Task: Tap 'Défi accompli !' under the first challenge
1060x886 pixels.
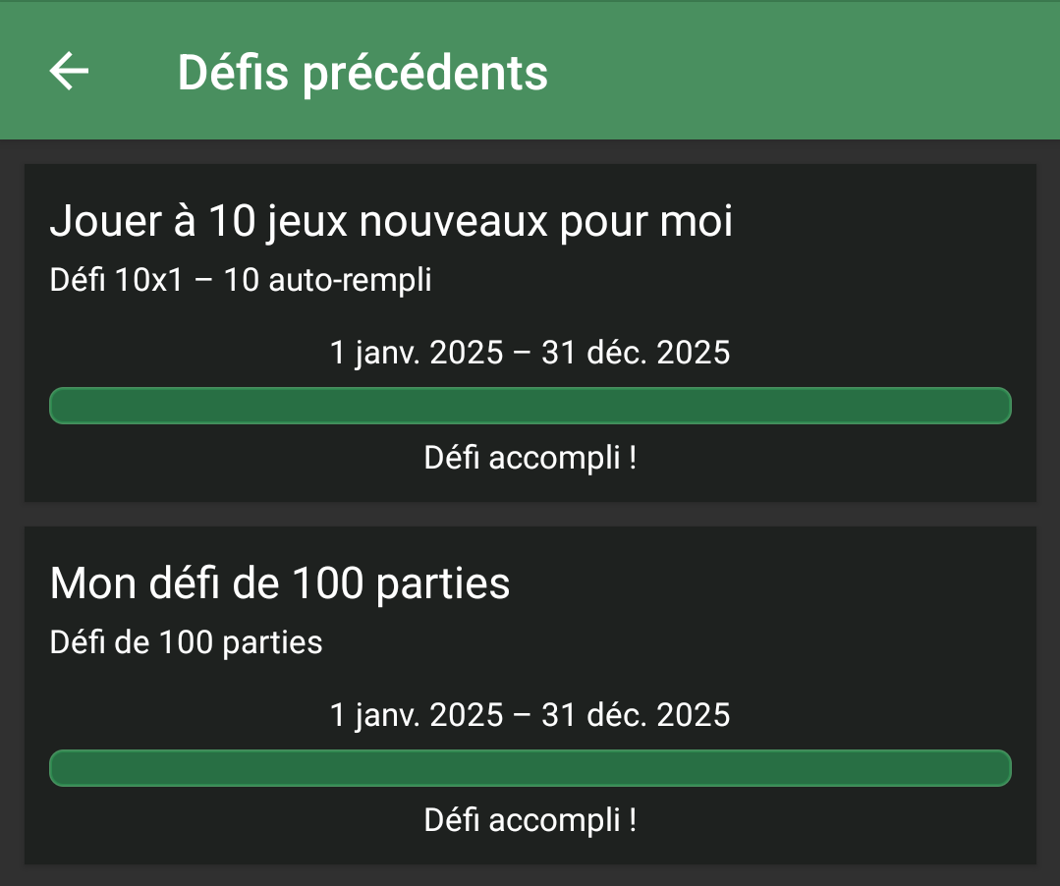Action: pyautogui.click(x=530, y=457)
